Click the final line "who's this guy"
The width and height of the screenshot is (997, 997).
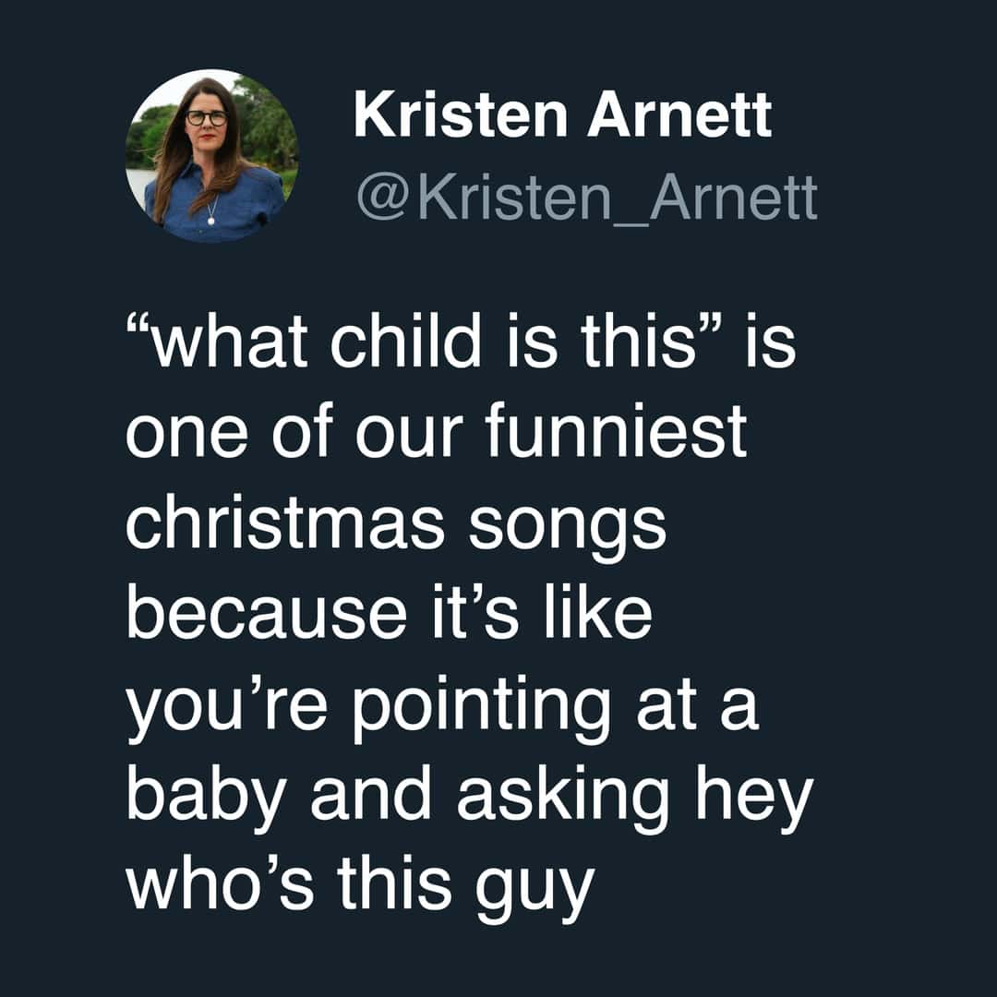point(359,883)
